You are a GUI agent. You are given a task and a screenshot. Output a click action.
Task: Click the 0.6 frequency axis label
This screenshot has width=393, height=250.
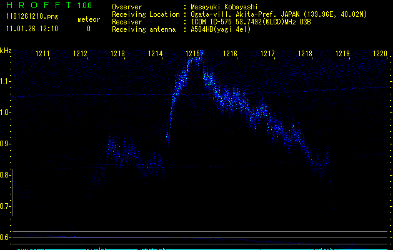click(x=6, y=237)
